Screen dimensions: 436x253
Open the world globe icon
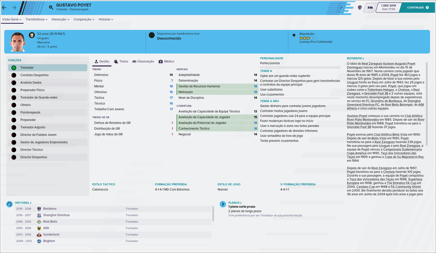[x=360, y=7]
